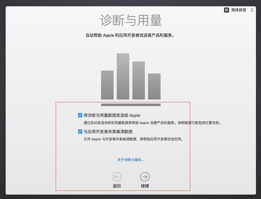This screenshot has height=199, width=261.
Task: Click description text 允许 Apple 与开发者共享崩溃数据
Action: pos(110,139)
